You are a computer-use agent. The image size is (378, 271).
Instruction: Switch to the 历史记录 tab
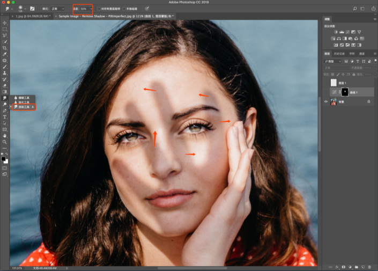click(x=340, y=54)
